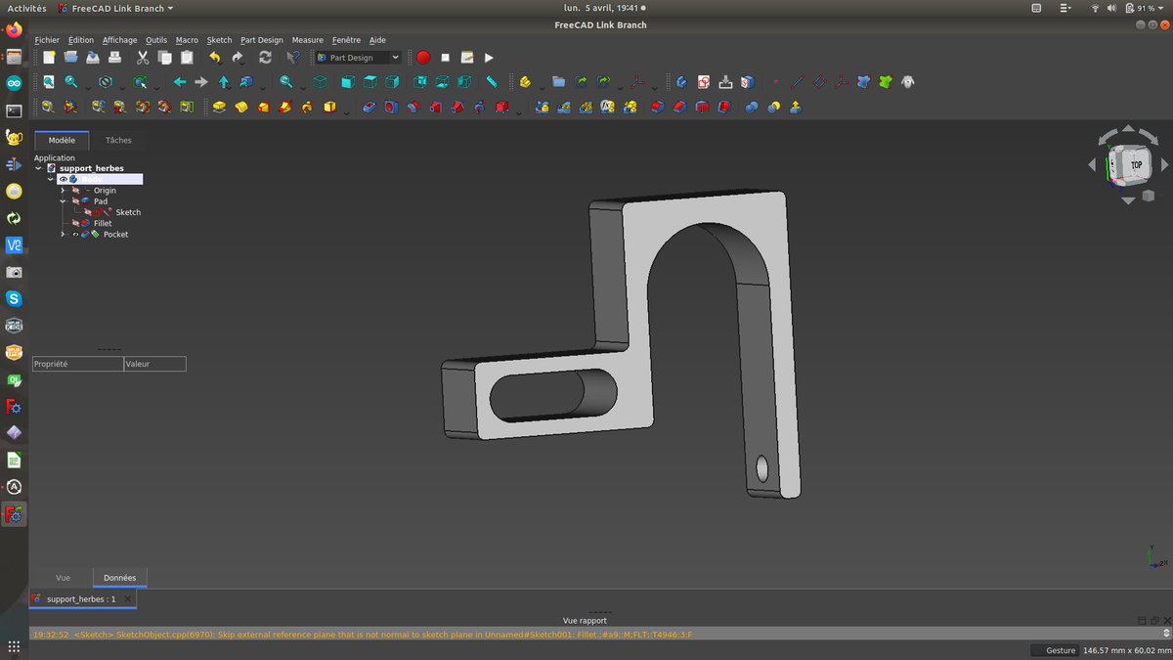Toggle visibility eye of Fillet

75,223
